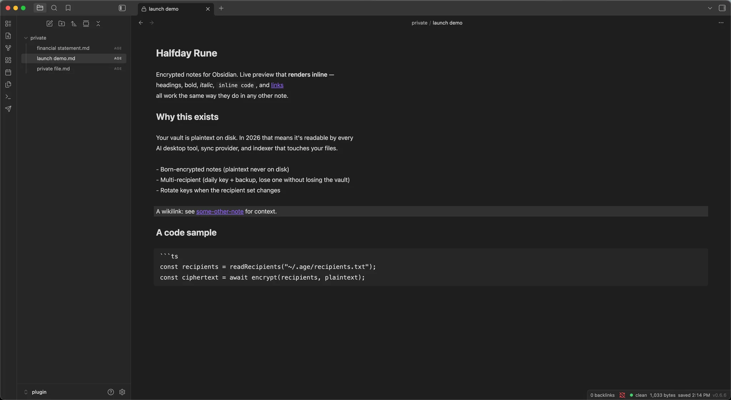The height and width of the screenshot is (400, 731).
Task: Click the paper plane ribbon icon
Action: coord(8,109)
